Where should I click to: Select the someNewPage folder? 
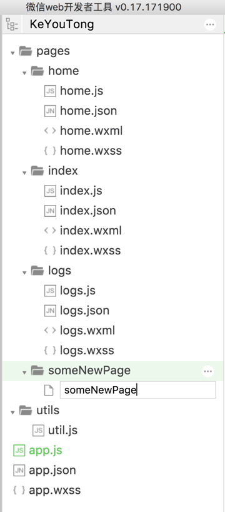[89, 370]
